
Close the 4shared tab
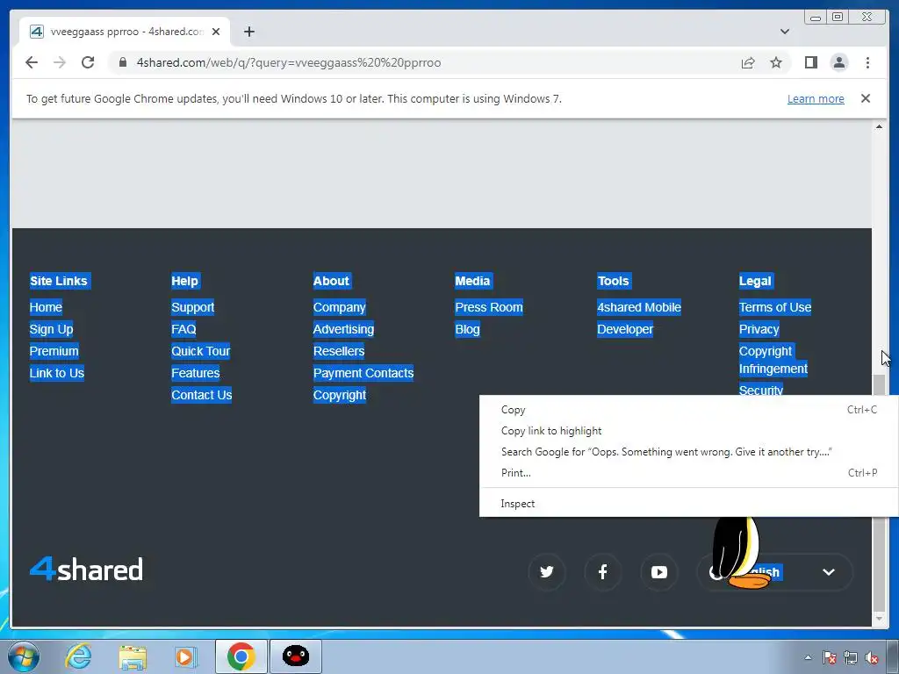[216, 32]
